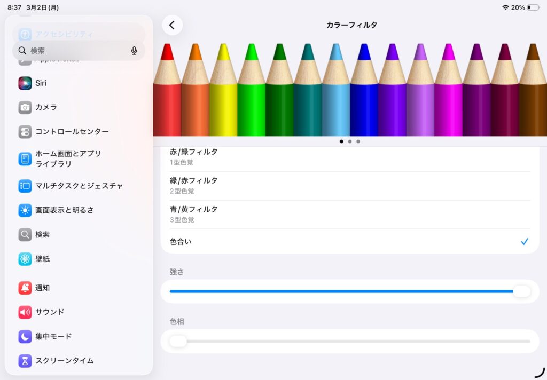
Task: Open コントロールセンター icon in sidebar
Action: (x=25, y=132)
